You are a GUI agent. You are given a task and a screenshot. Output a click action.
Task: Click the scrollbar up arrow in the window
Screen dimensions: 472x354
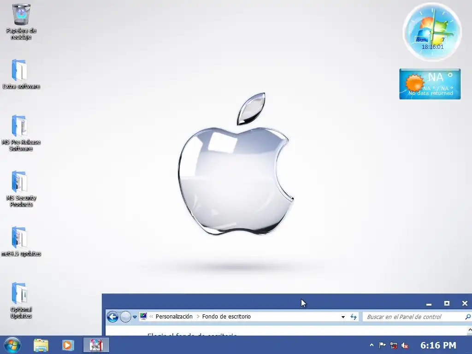click(x=470, y=330)
